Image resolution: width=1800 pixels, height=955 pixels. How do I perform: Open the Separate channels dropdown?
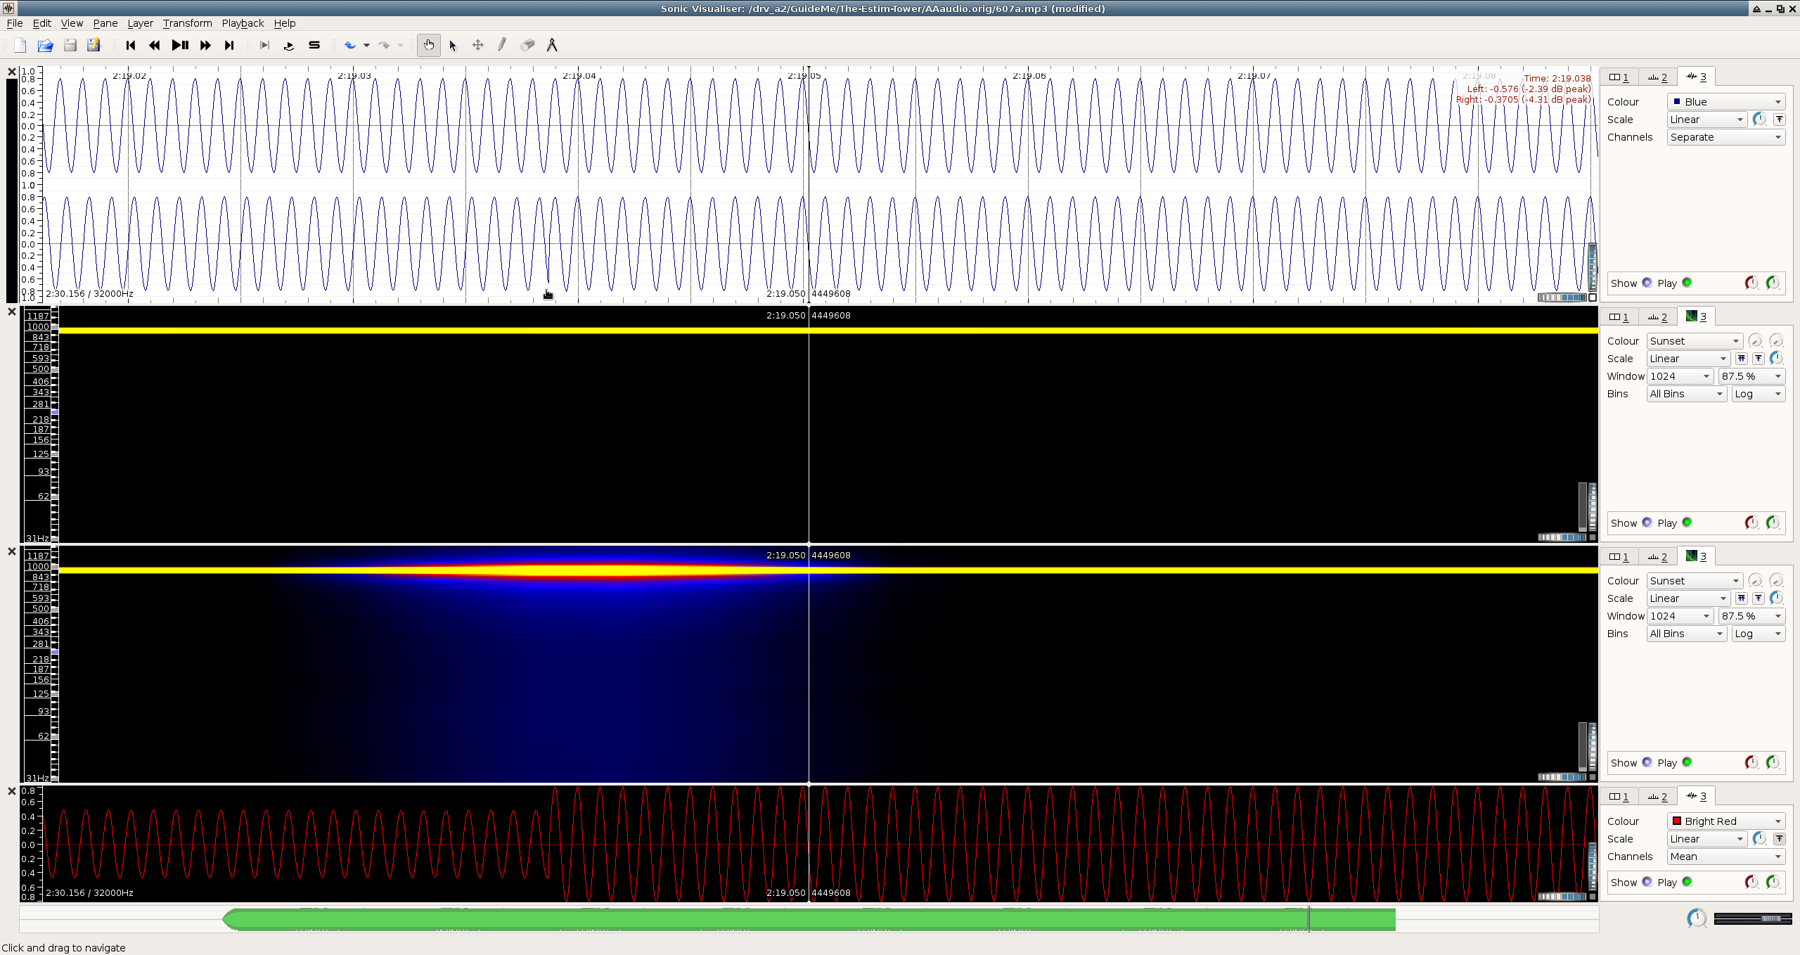[1726, 137]
